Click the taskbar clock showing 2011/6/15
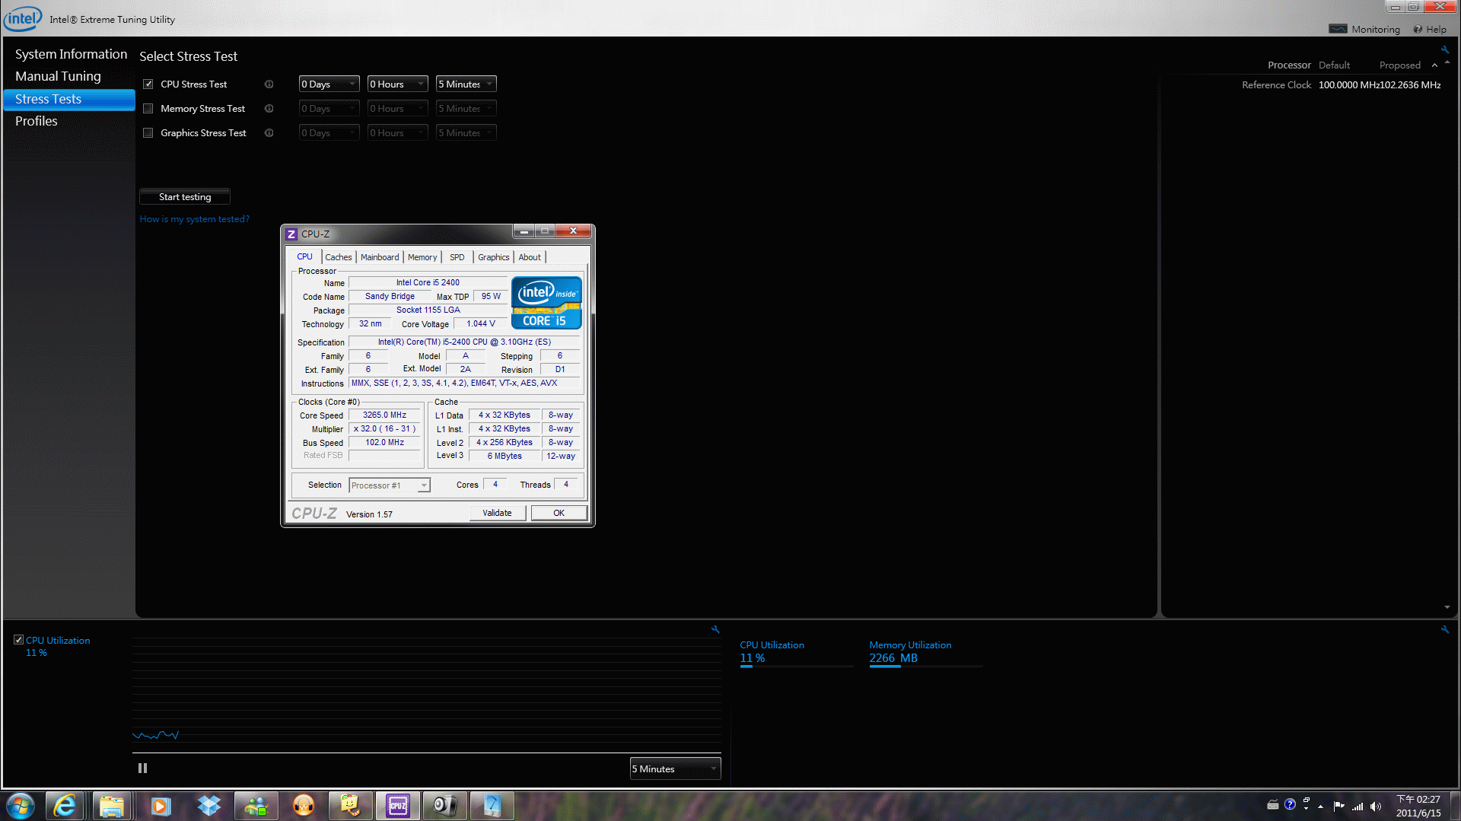Screen dimensions: 1461x821 (x=1418, y=806)
